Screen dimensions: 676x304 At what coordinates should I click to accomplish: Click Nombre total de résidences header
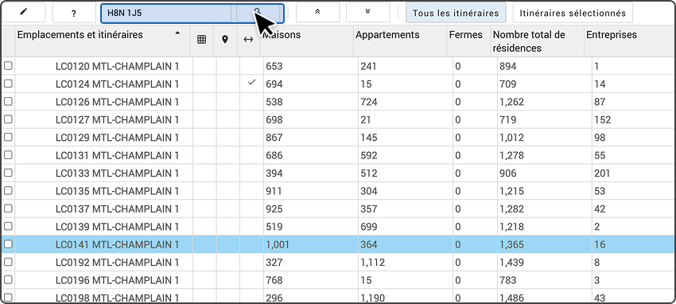[x=537, y=41]
